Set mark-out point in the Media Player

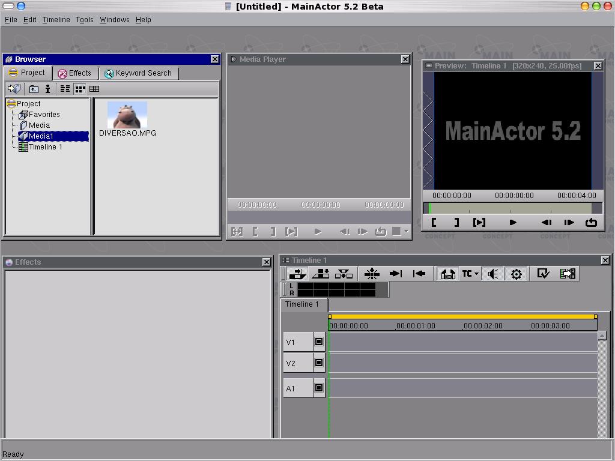coord(273,232)
